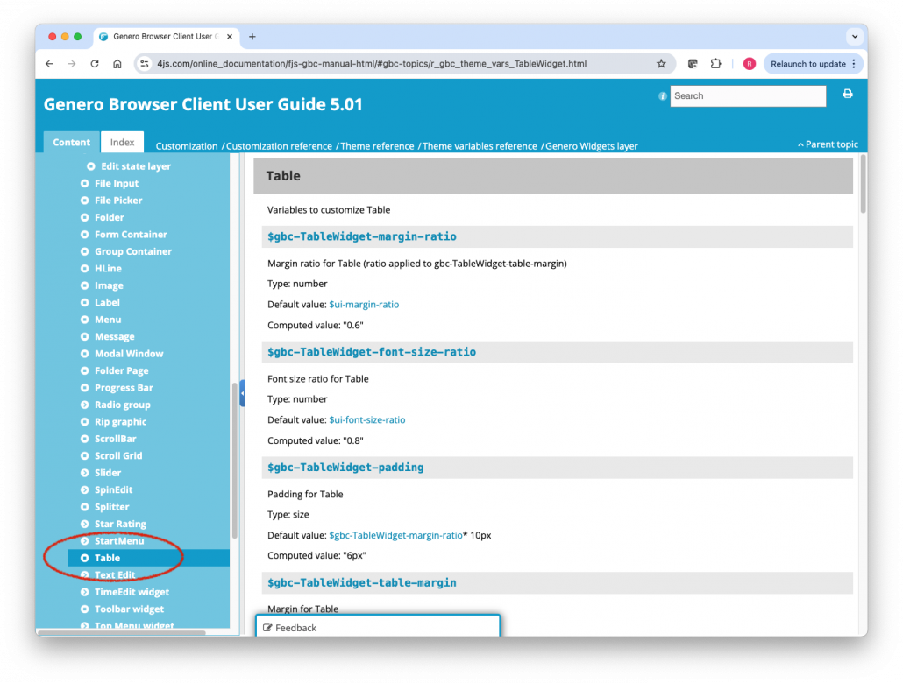Go to the Parent topic
Viewport: 903px width, 683px height.
point(828,144)
